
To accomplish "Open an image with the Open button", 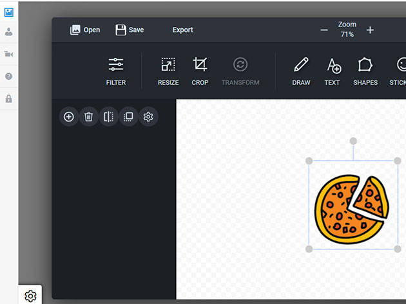I will point(85,30).
